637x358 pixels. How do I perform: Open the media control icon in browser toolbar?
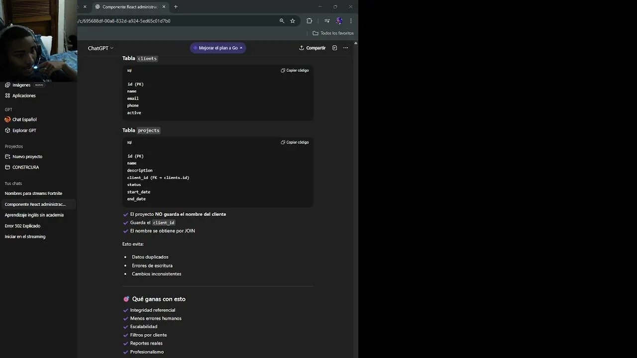tap(327, 21)
